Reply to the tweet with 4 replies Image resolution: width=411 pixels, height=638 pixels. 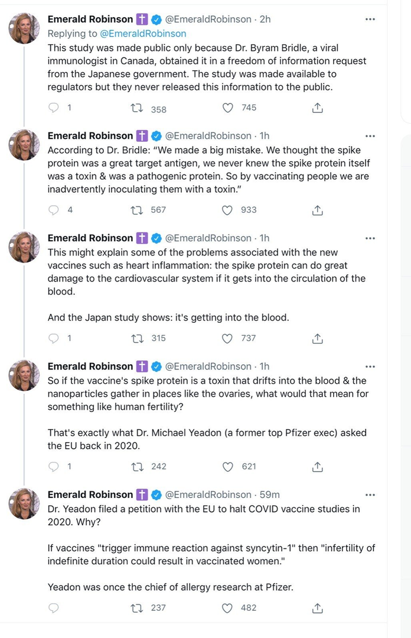pos(54,210)
